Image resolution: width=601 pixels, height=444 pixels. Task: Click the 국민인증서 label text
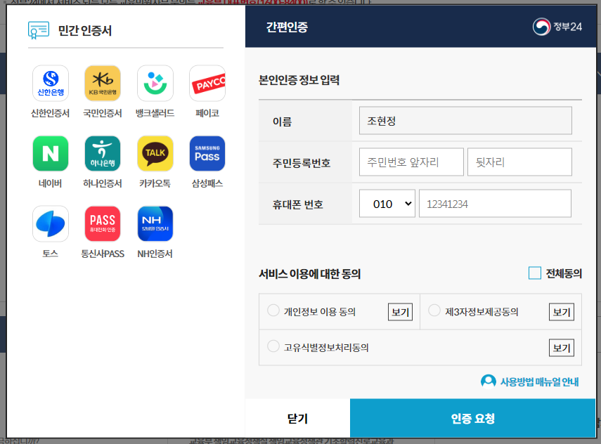[x=103, y=113]
